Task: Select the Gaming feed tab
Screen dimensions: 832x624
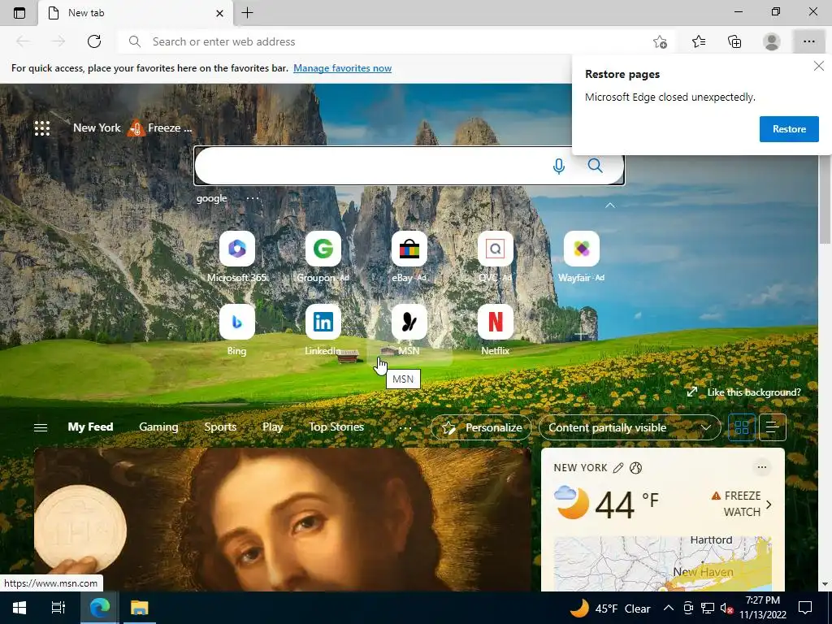Action: point(158,427)
